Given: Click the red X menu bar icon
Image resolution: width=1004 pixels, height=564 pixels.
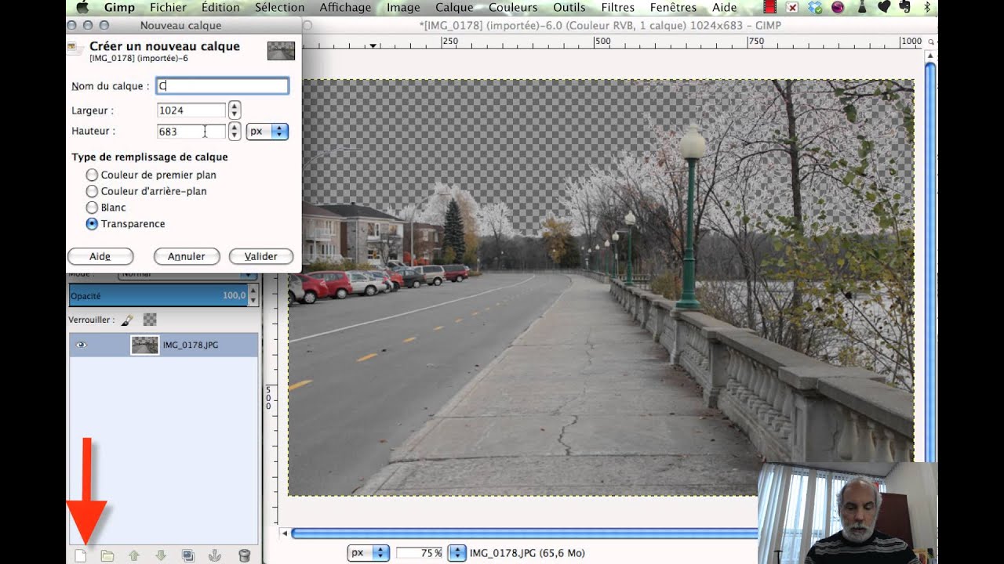Looking at the screenshot, I should coord(792,8).
